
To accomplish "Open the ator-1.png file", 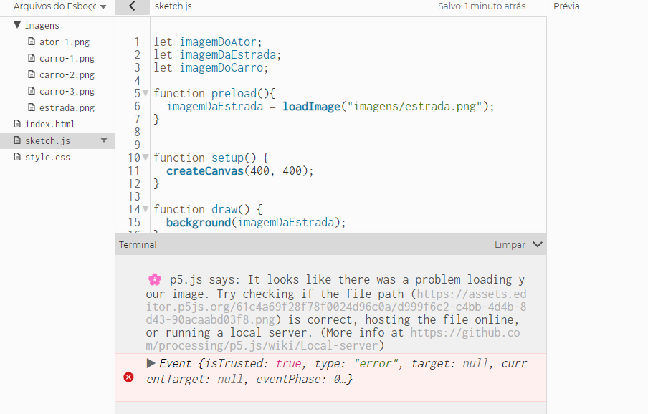I will [64, 42].
